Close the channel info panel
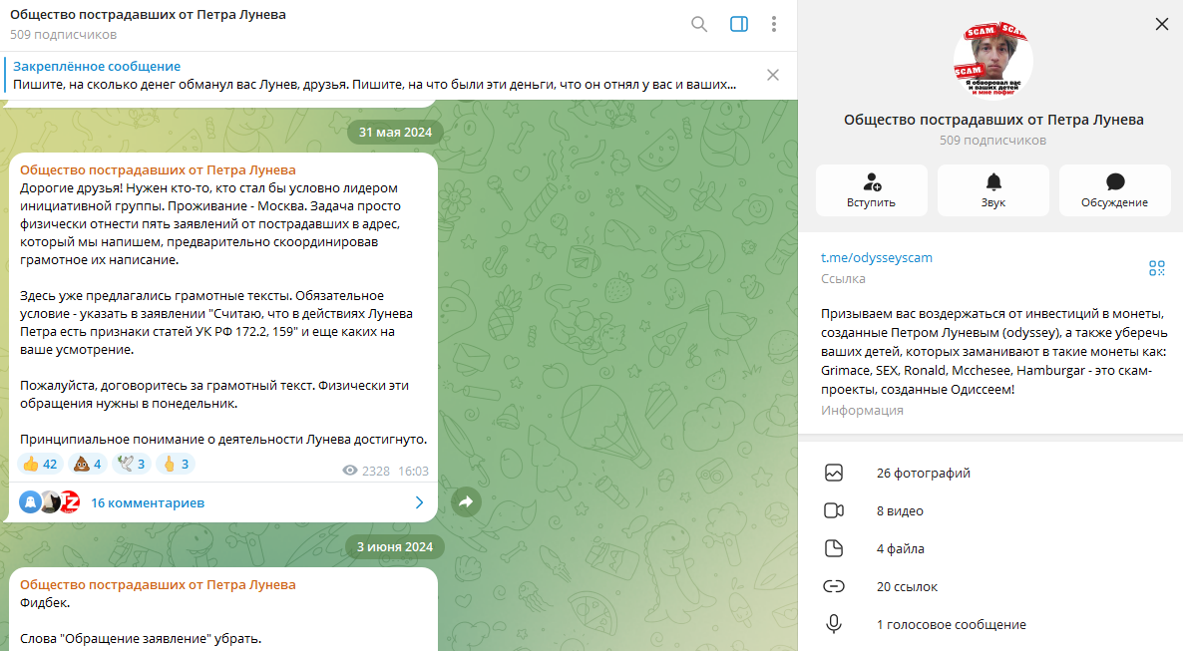This screenshot has height=651, width=1183. (x=1162, y=24)
